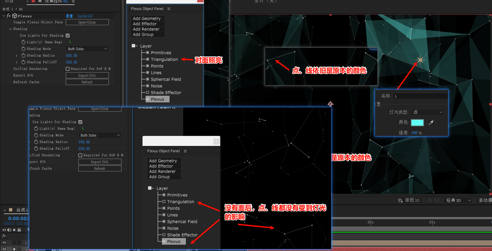Select the point light object in viewer
The width and height of the screenshot is (492, 251).
tap(420, 60)
